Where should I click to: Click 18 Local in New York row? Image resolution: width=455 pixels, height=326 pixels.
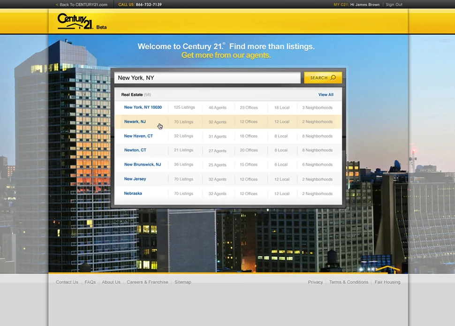pyautogui.click(x=282, y=108)
